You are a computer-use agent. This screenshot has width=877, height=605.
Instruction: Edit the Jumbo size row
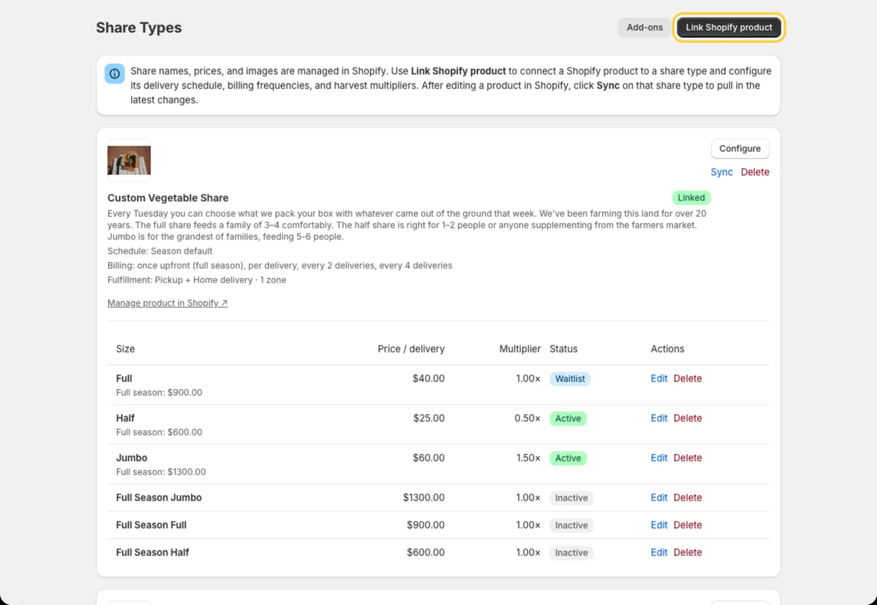pyautogui.click(x=659, y=458)
